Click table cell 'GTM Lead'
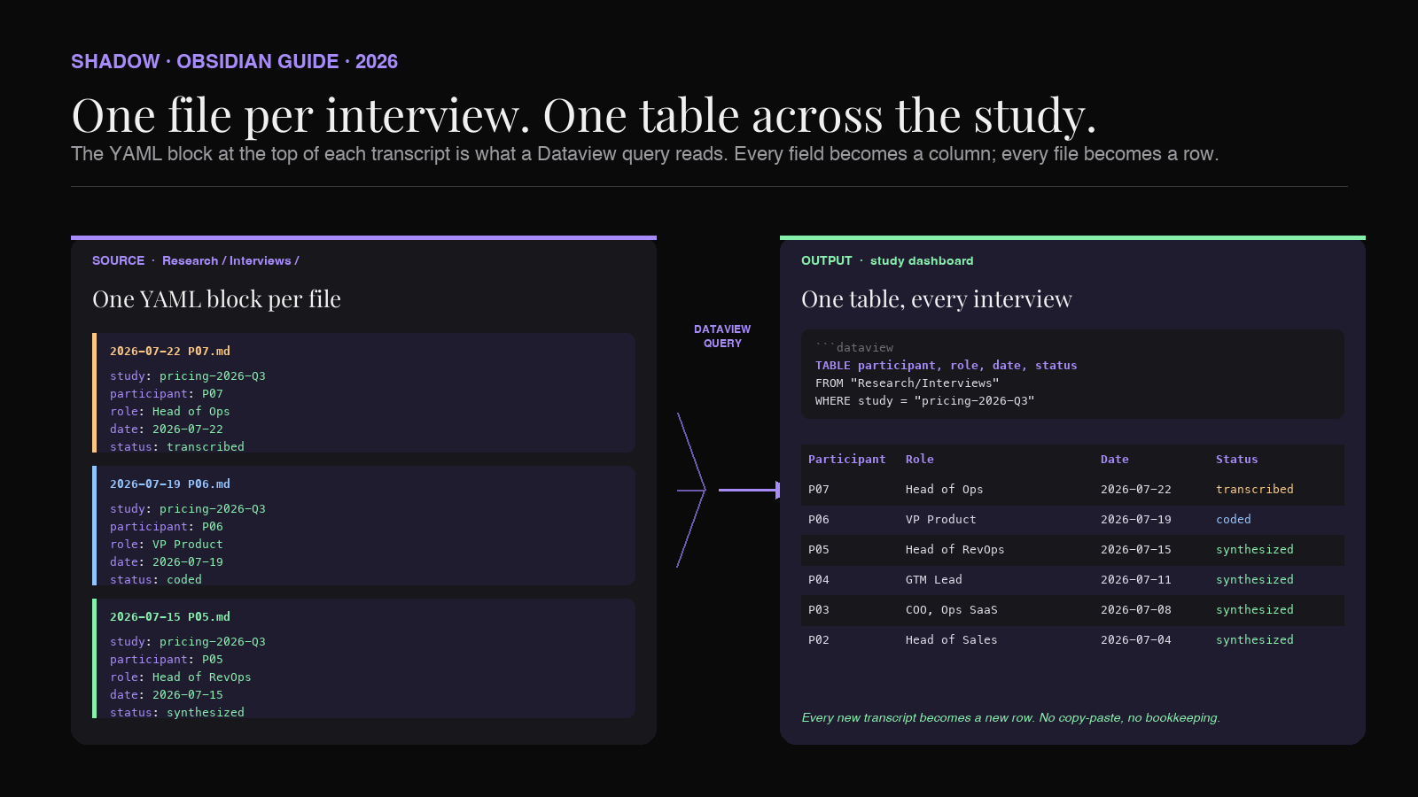 (934, 580)
